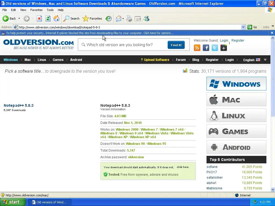Open the Favorites menu
Screen dimensions: 275x206
[37, 10]
